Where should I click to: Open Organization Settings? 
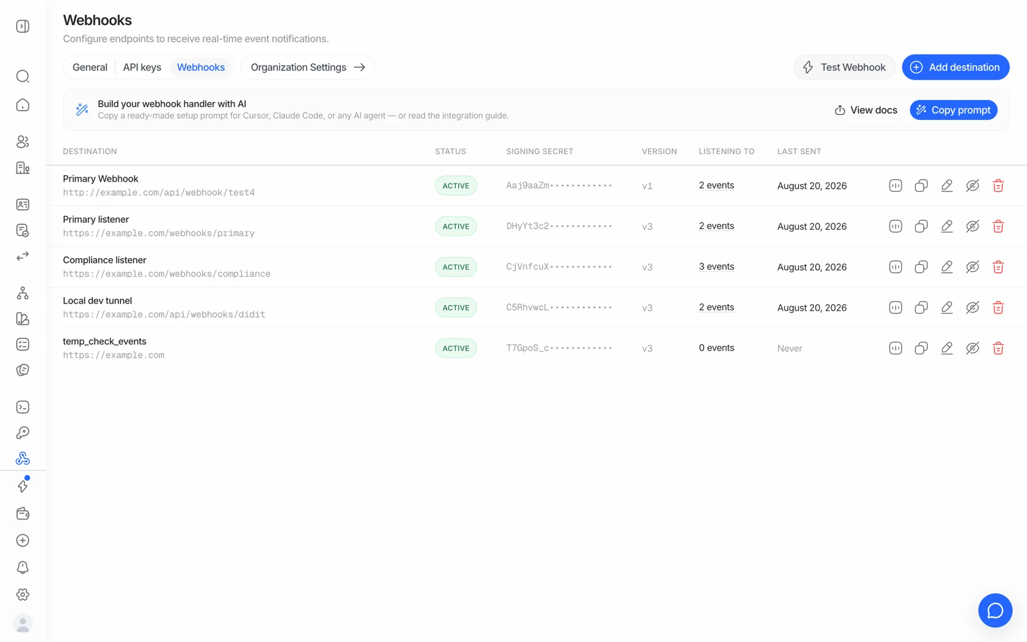[307, 67]
